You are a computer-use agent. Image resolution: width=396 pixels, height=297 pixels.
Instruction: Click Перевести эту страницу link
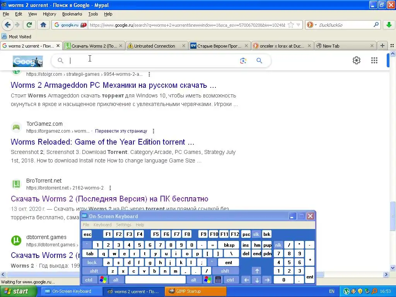click(x=121, y=131)
